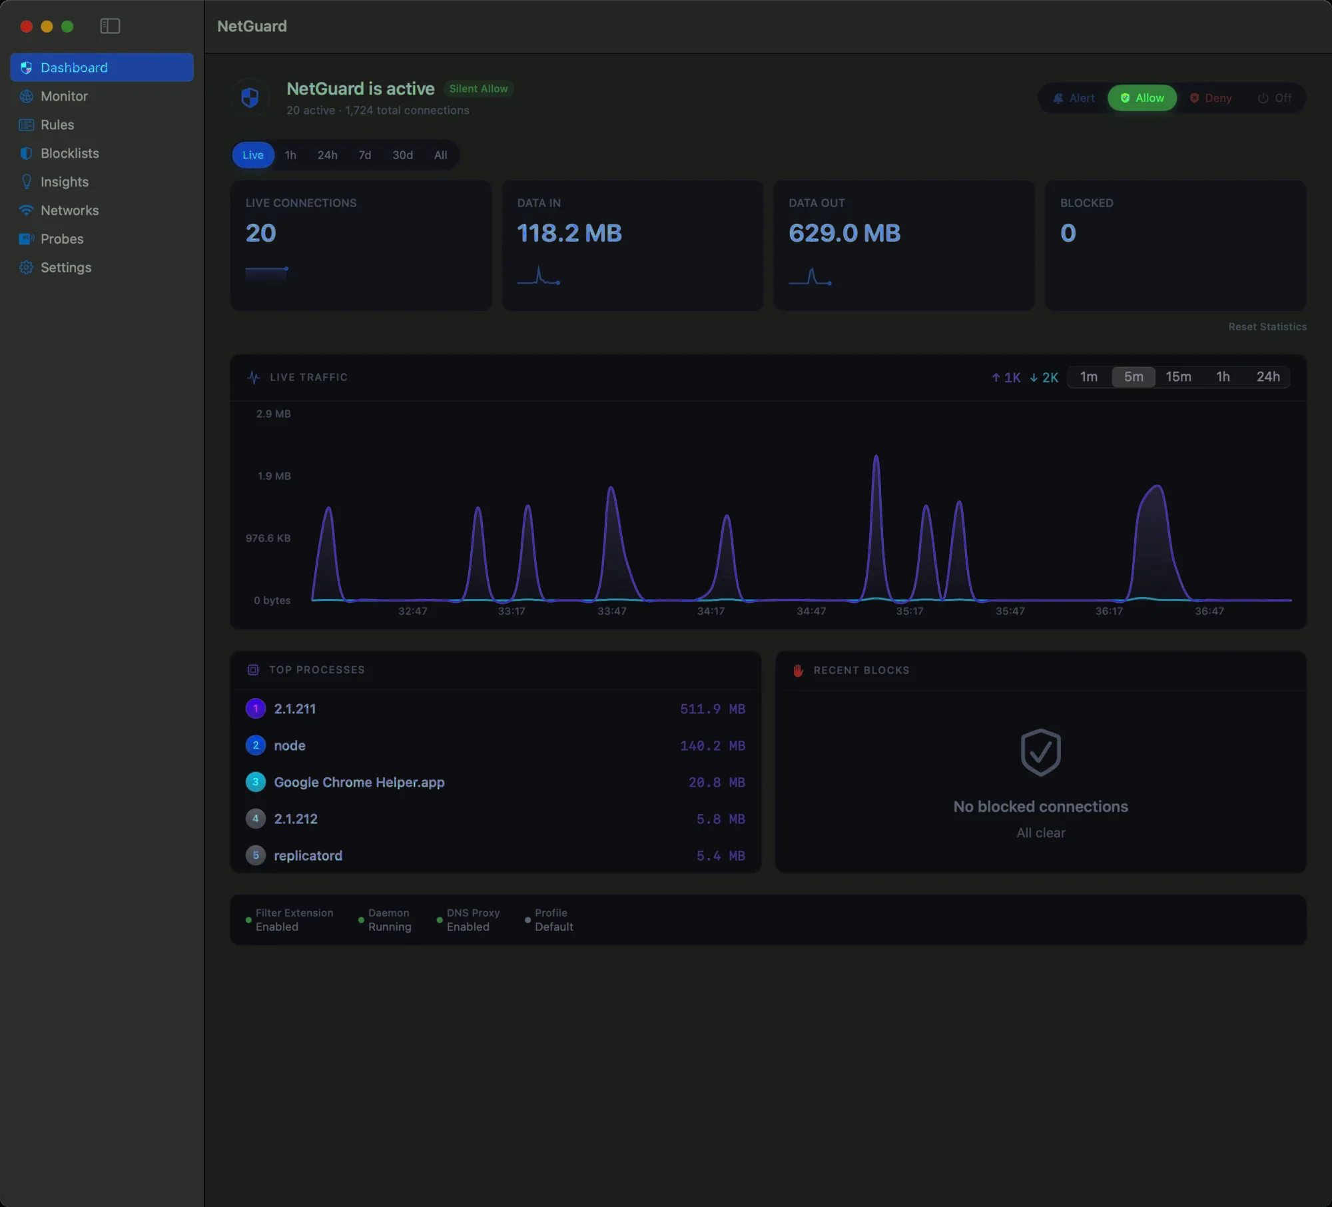The image size is (1332, 1207).
Task: Go to Rules in the sidebar
Action: pyautogui.click(x=102, y=125)
